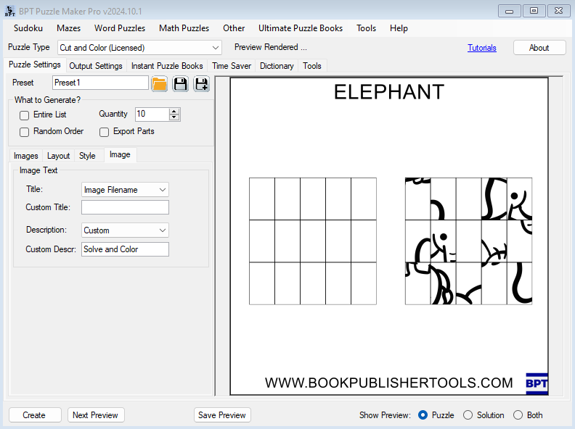Click the Custom Title text field
Screen dimensions: 575x429
click(x=125, y=207)
